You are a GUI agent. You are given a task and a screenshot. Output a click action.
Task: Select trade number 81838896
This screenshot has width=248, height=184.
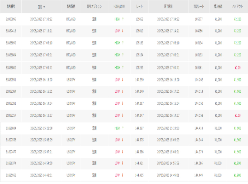click(11, 19)
